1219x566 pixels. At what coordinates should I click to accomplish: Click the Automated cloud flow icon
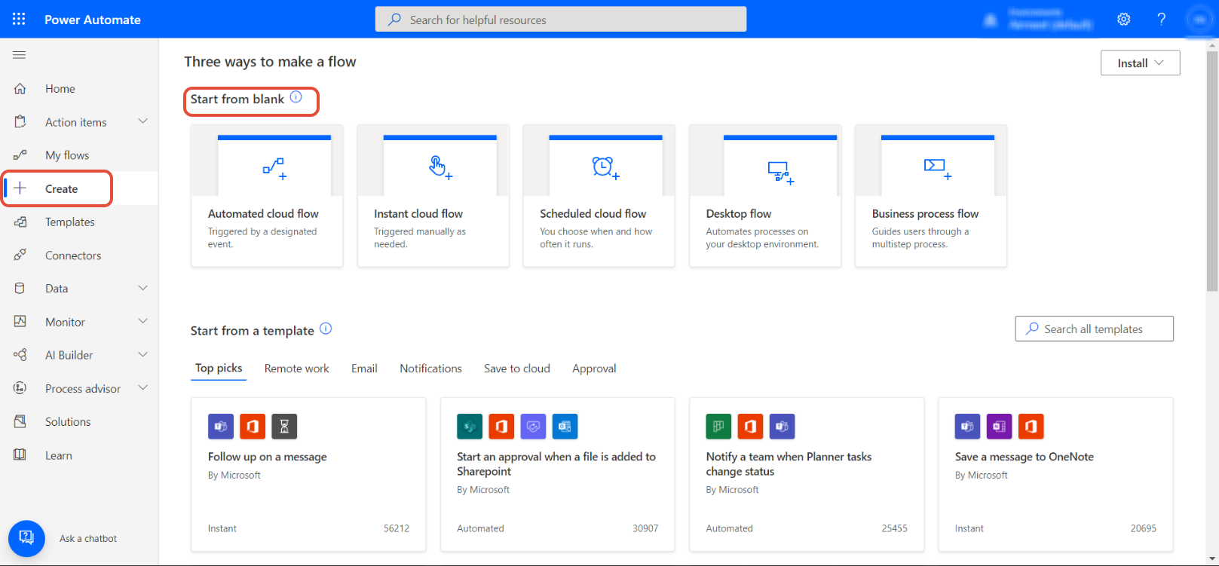click(274, 169)
